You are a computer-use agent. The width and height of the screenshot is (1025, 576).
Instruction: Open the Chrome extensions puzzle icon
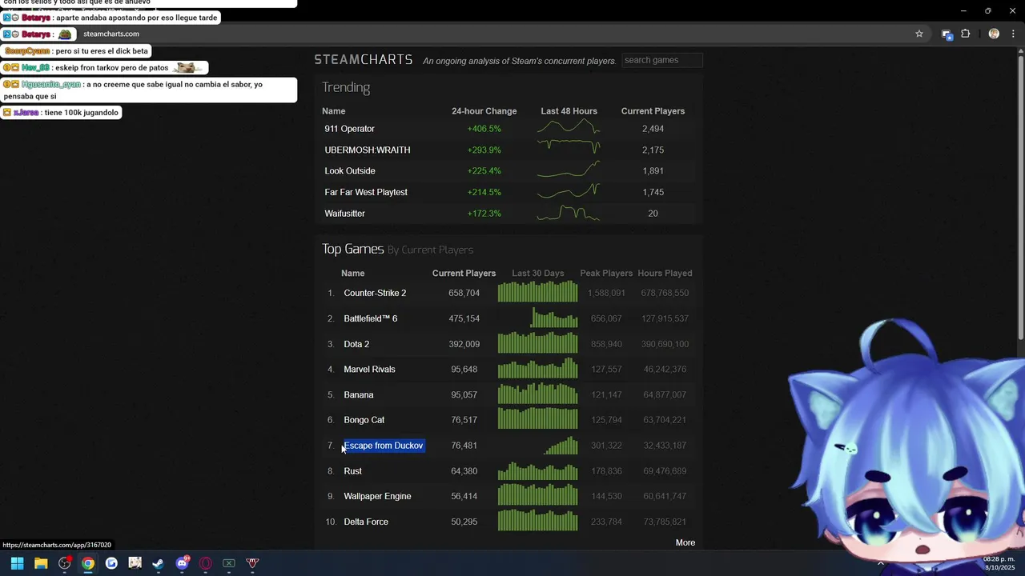click(966, 34)
